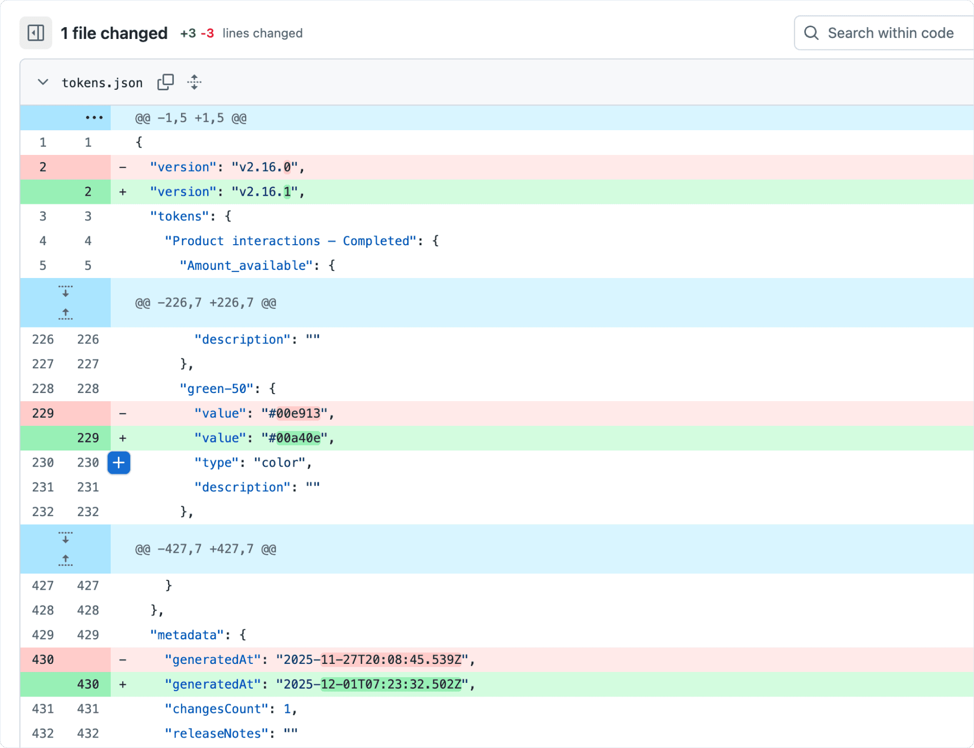Click the deleted line number 229
974x748 pixels.
coord(43,413)
